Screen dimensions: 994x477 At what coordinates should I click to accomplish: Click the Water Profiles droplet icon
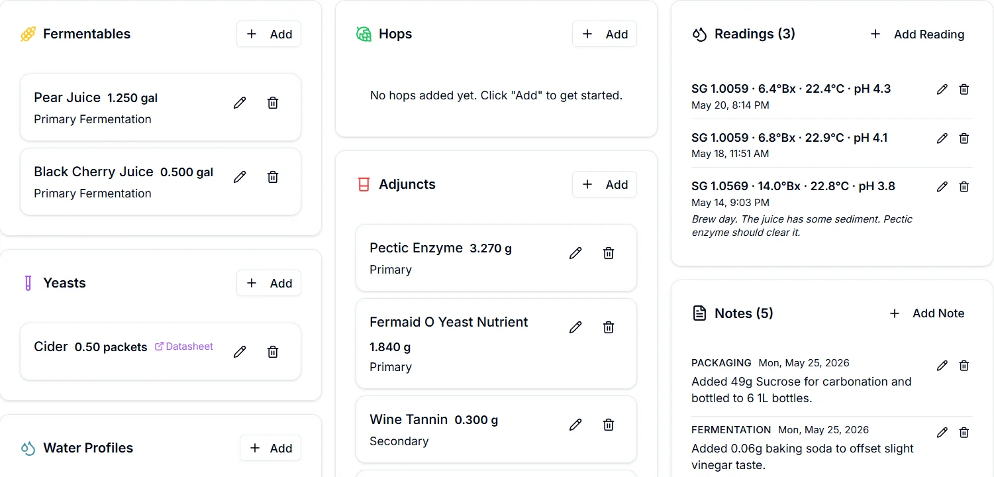pos(28,449)
